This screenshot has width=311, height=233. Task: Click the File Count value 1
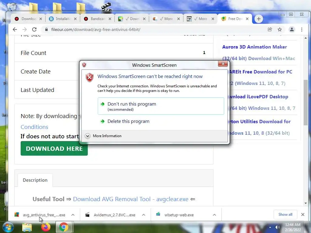[x=204, y=52]
